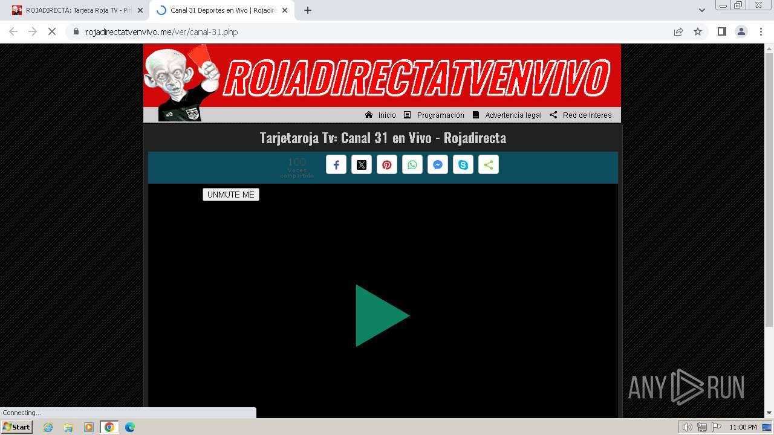774x435 pixels.
Task: Share the page via WhatsApp
Action: coord(412,165)
